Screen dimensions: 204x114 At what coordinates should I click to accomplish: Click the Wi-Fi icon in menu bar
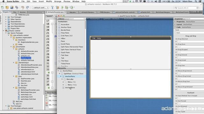141,1
